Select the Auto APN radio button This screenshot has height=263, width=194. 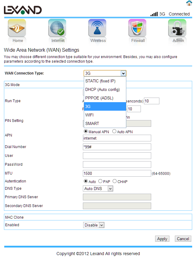coord(114,131)
